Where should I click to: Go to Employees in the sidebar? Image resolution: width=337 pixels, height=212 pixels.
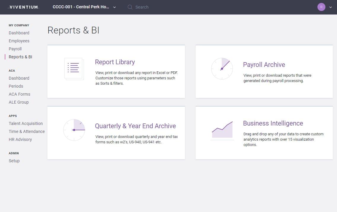19,41
